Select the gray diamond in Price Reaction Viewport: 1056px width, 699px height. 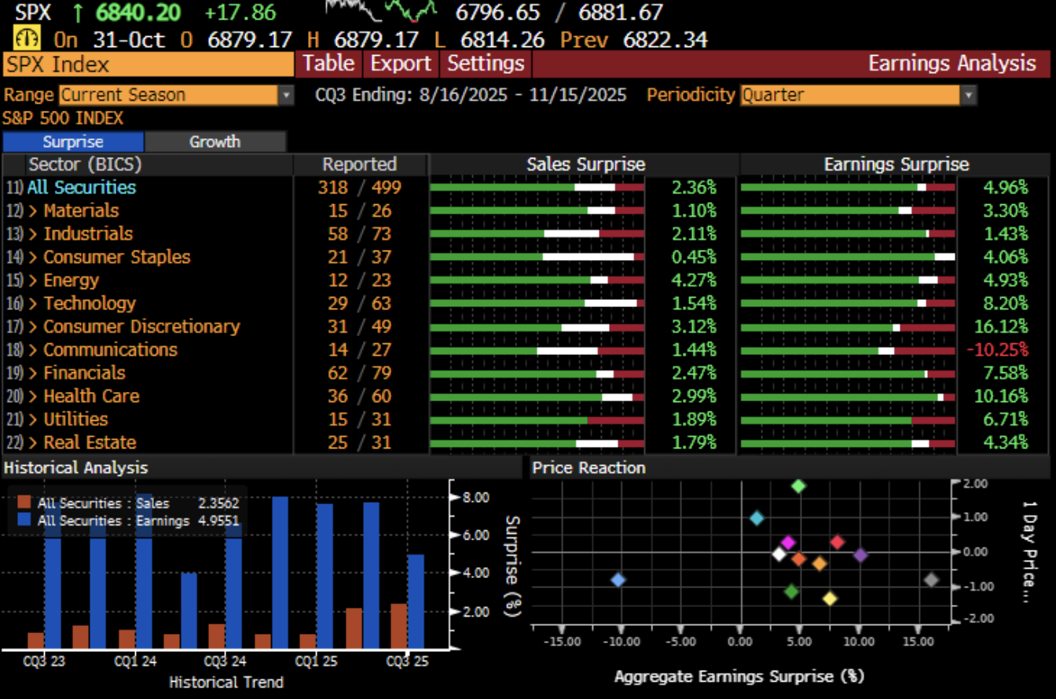click(932, 580)
